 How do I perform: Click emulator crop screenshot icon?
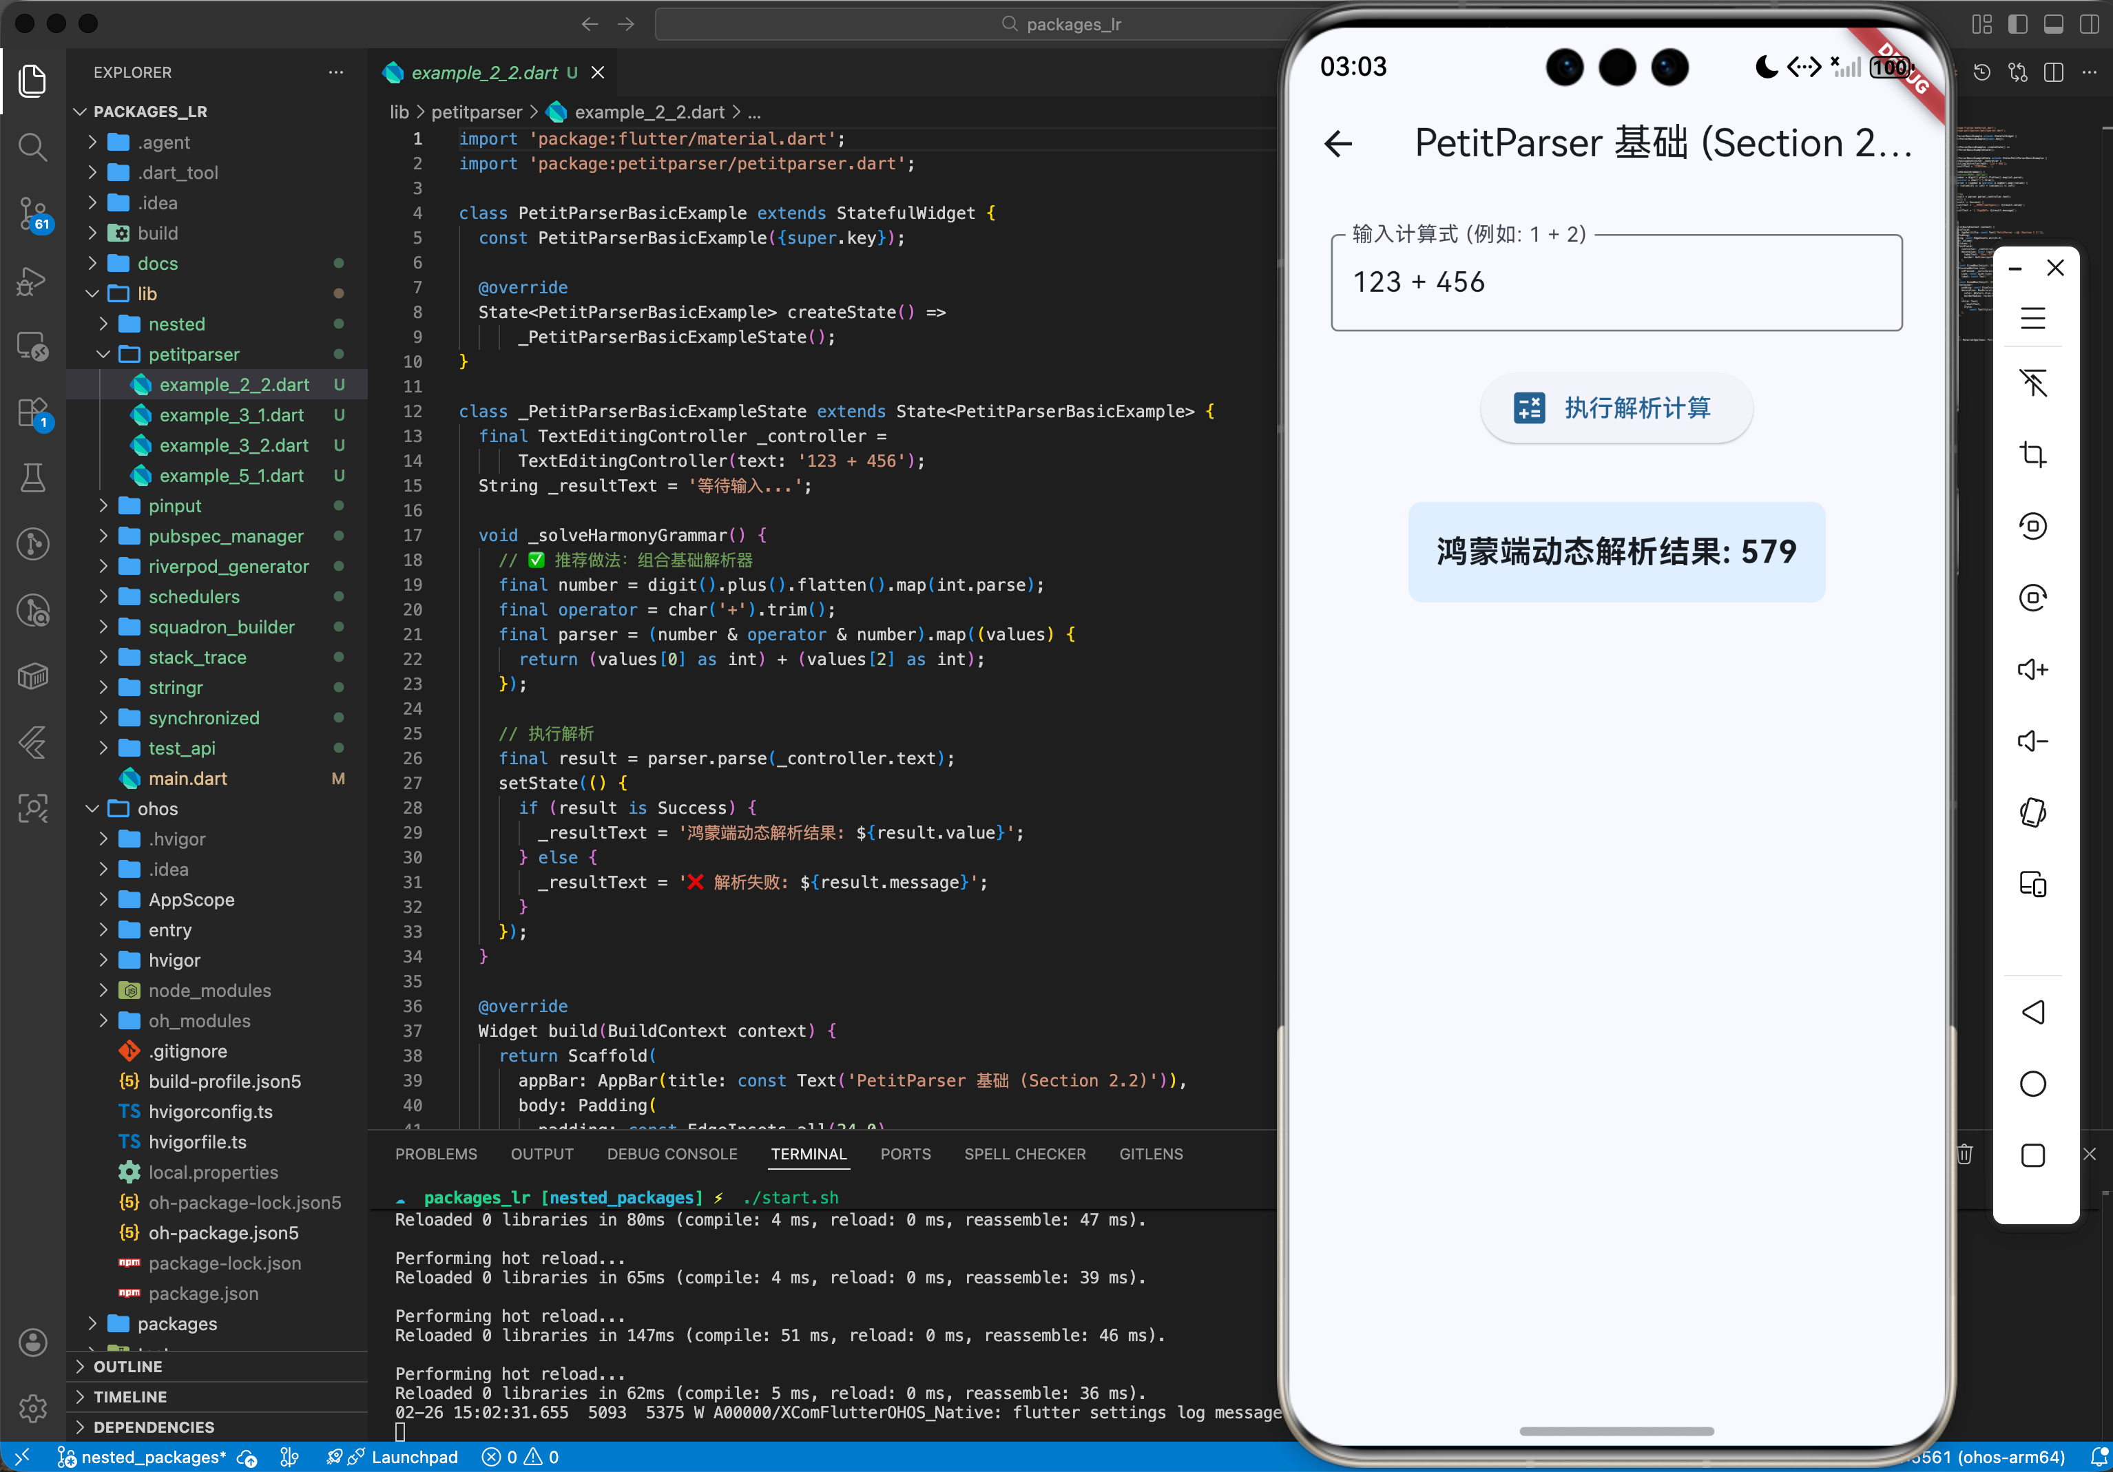tap(2033, 454)
